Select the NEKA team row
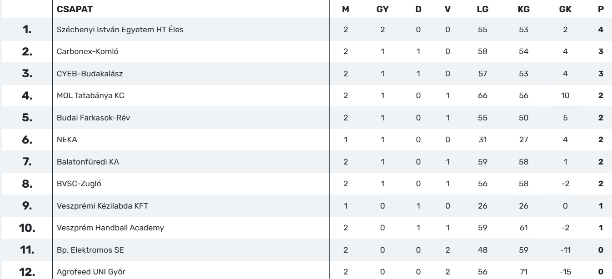The width and height of the screenshot is (612, 279). 67,140
